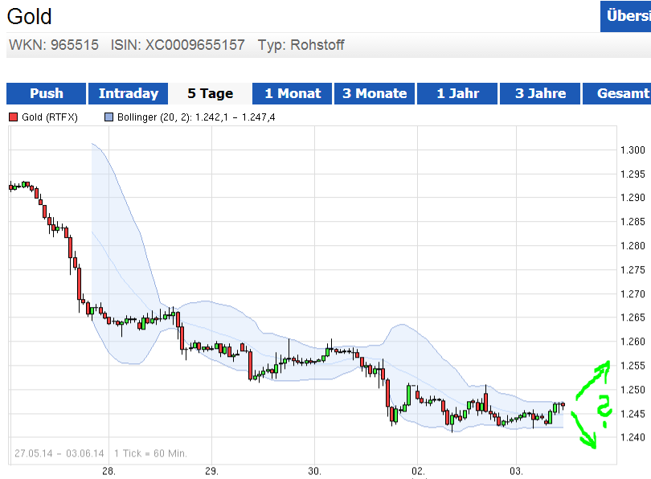This screenshot has height=479, width=651.
Task: Click the 27.05.14 – 03.06.14 date range text
Action: (x=59, y=453)
